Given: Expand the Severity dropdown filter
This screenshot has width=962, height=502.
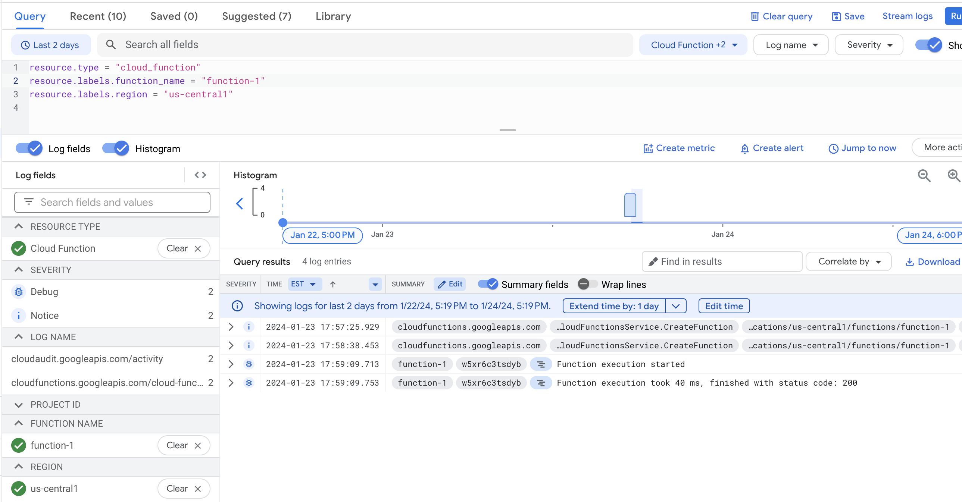Looking at the screenshot, I should coord(869,44).
